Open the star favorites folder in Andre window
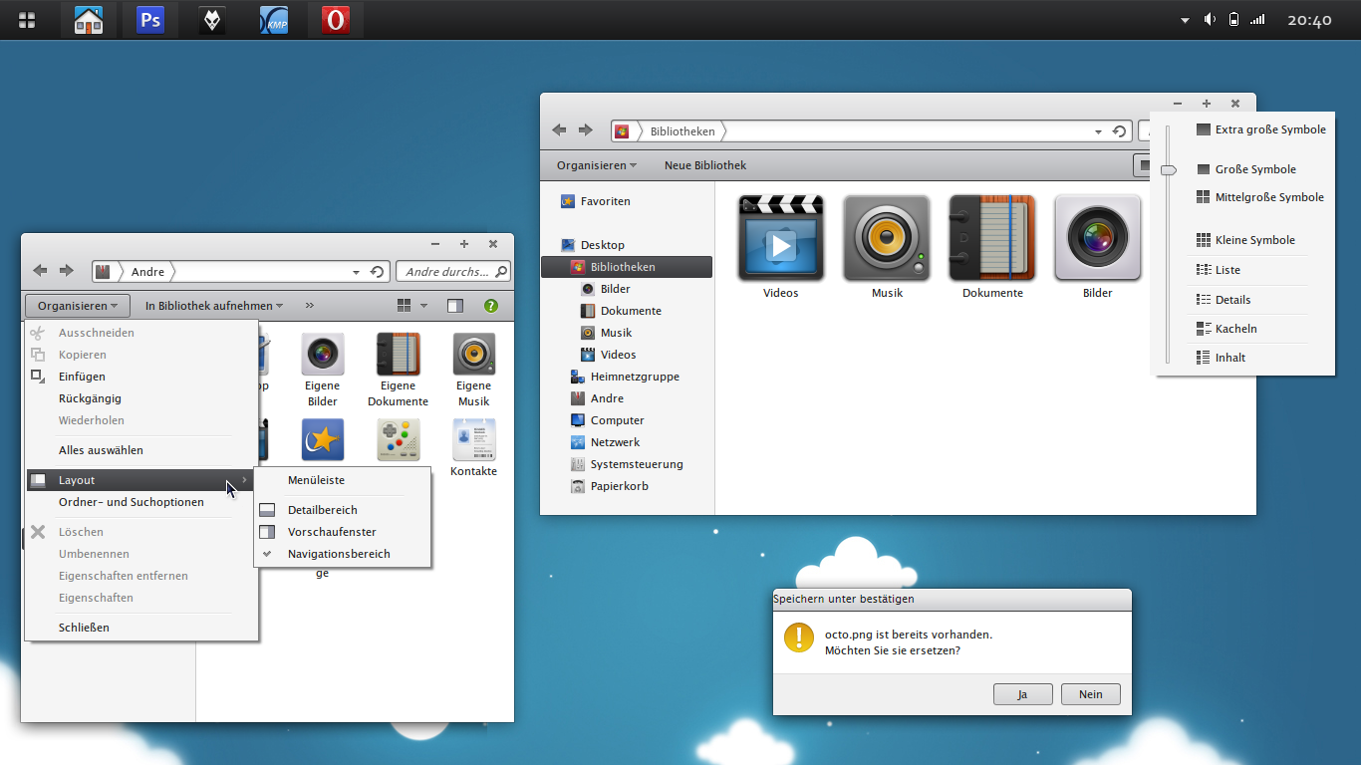This screenshot has width=1361, height=765. [322, 439]
